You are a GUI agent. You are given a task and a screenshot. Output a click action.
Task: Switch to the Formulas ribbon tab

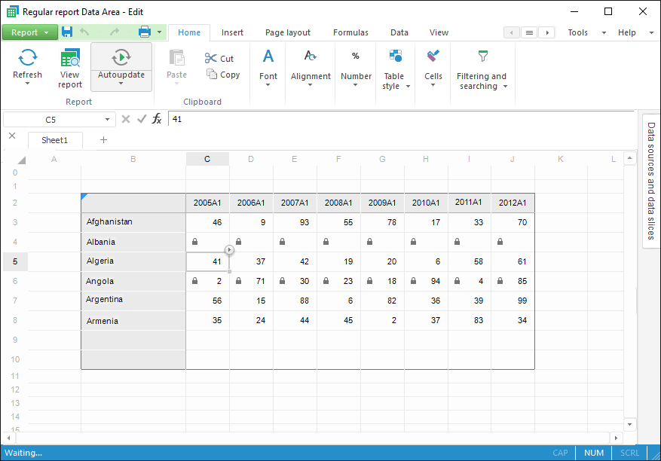point(350,32)
